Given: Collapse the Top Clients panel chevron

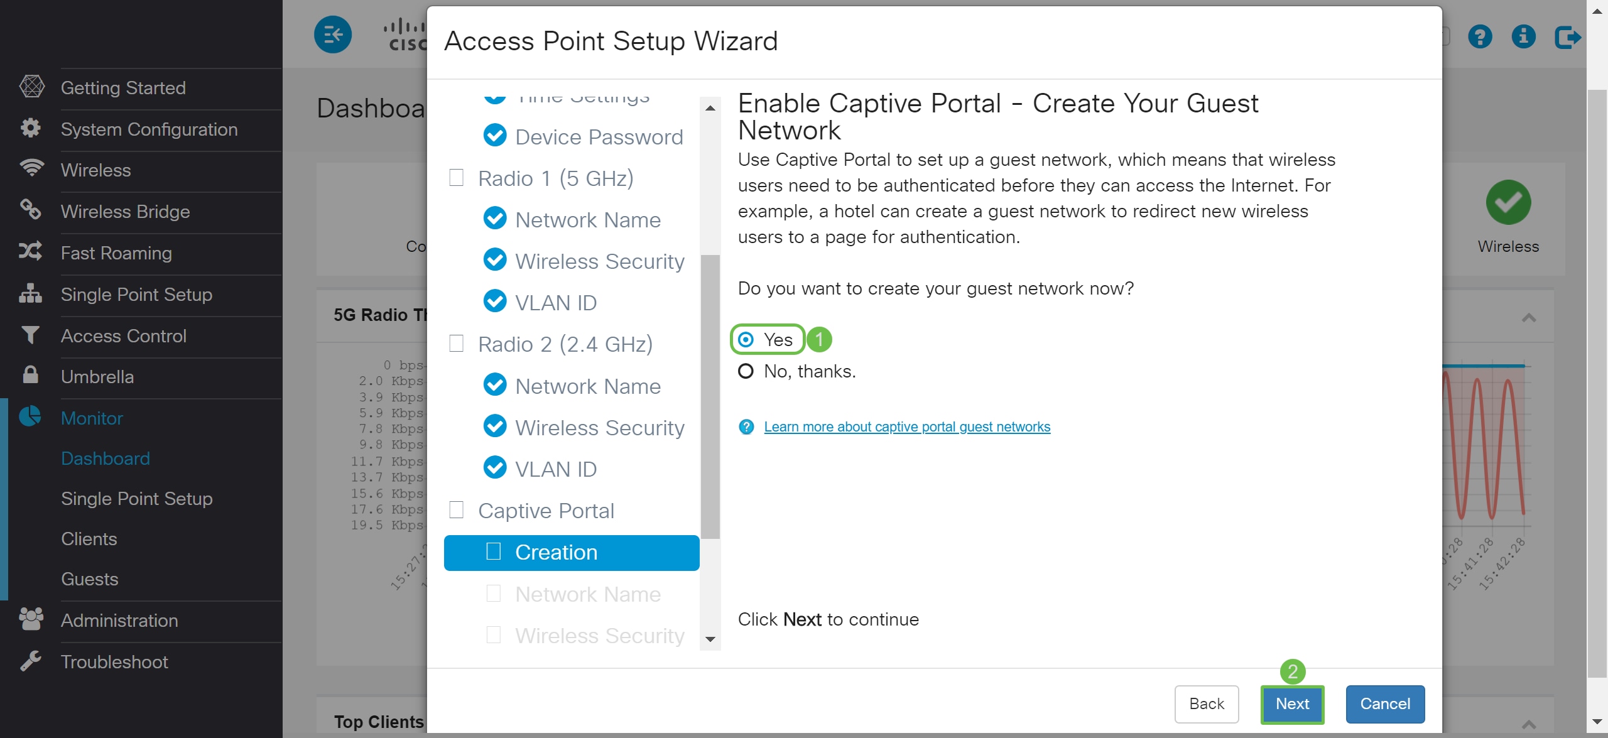Looking at the screenshot, I should point(1529,724).
